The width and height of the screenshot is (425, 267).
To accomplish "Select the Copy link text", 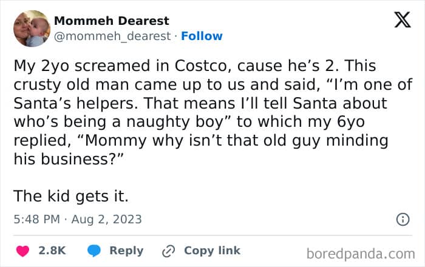I will (x=212, y=251).
